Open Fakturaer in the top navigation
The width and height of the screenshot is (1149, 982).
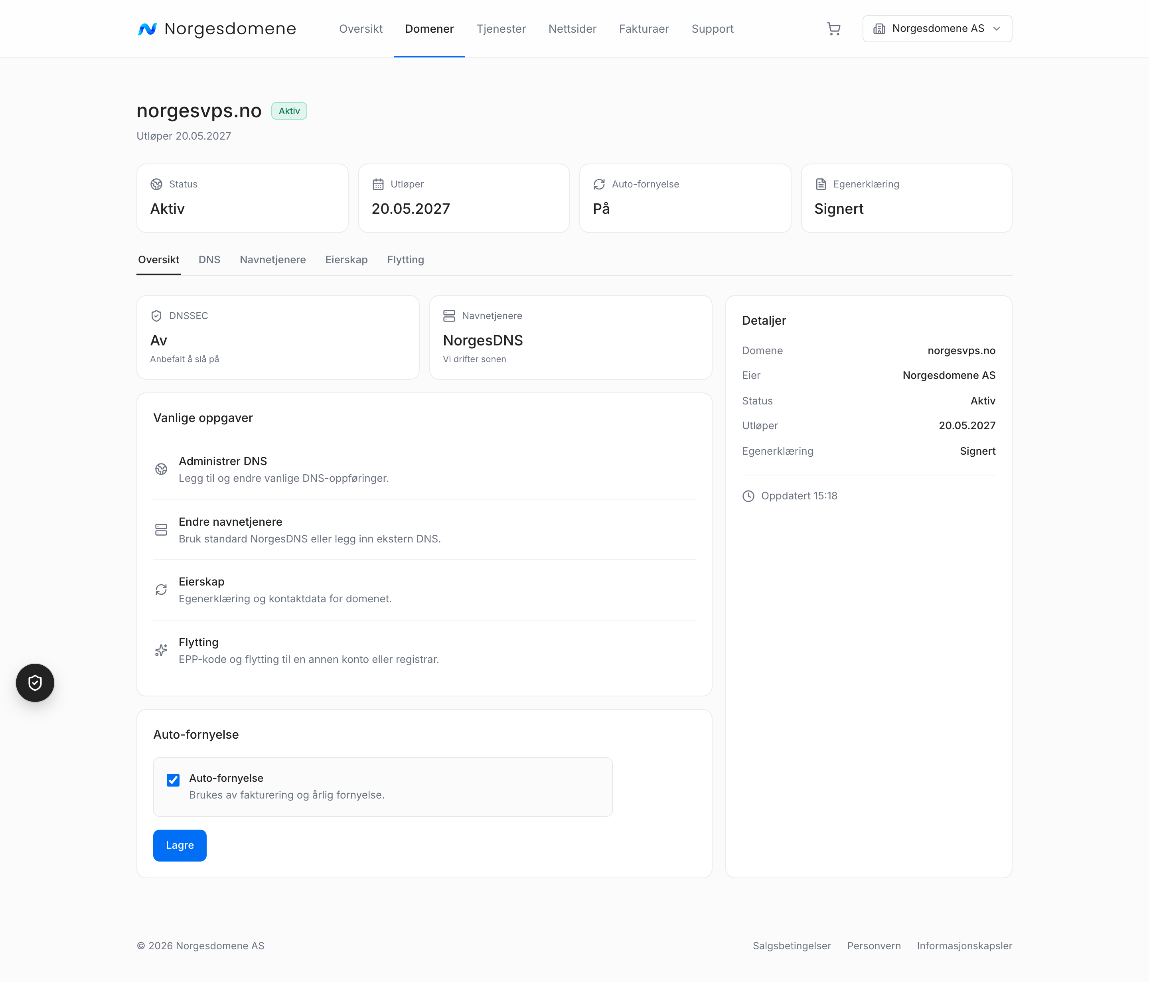pos(644,29)
